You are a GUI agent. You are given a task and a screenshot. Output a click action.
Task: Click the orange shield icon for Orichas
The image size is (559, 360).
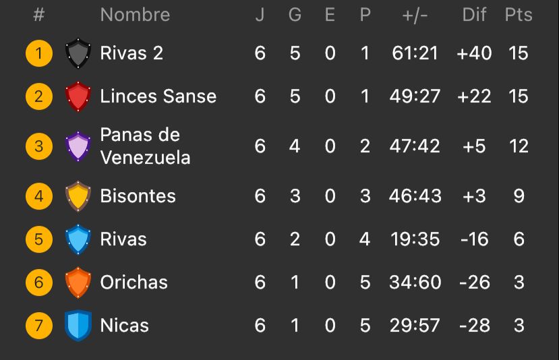coord(78,282)
